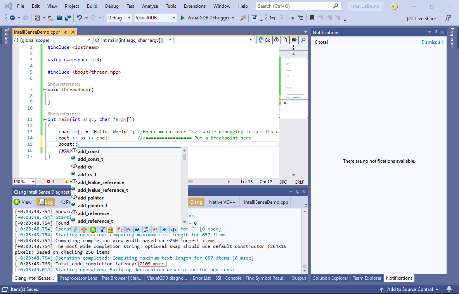Click the completion list scrollbar thumb
The image size is (459, 294).
click(x=184, y=157)
